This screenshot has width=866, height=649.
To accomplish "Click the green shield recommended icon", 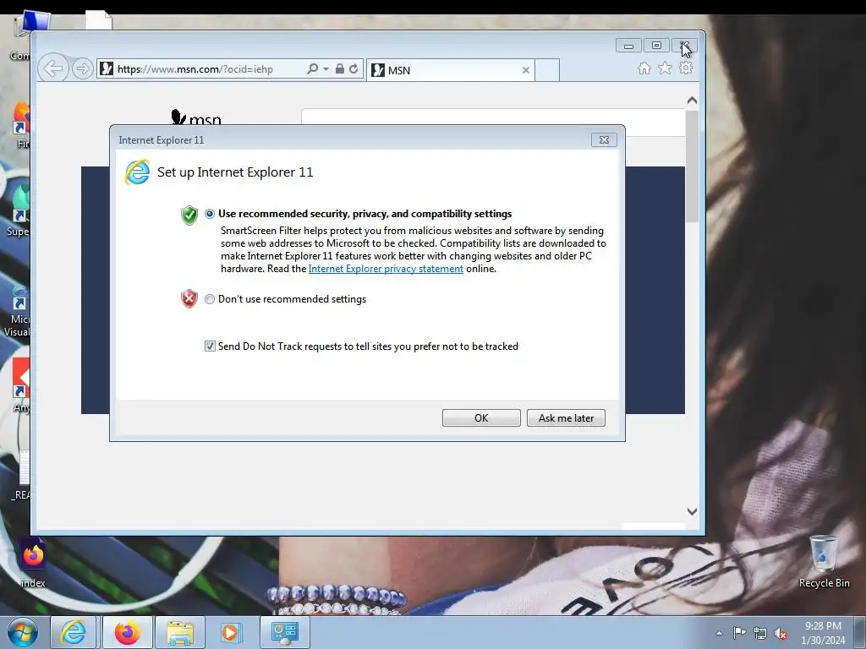I will (189, 215).
